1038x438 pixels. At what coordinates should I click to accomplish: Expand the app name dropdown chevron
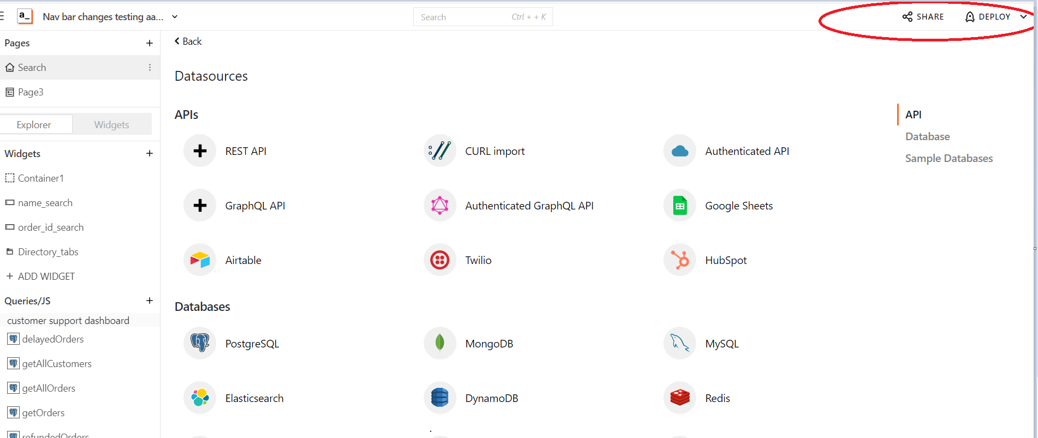pyautogui.click(x=175, y=17)
